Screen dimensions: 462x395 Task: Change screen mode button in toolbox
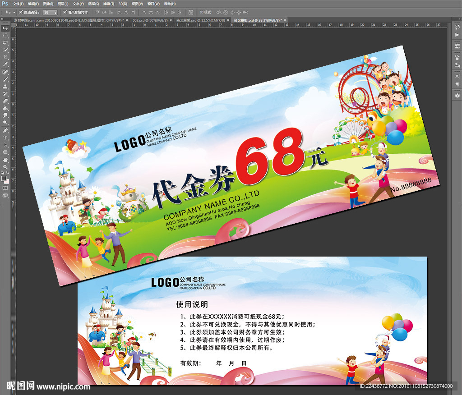5,195
